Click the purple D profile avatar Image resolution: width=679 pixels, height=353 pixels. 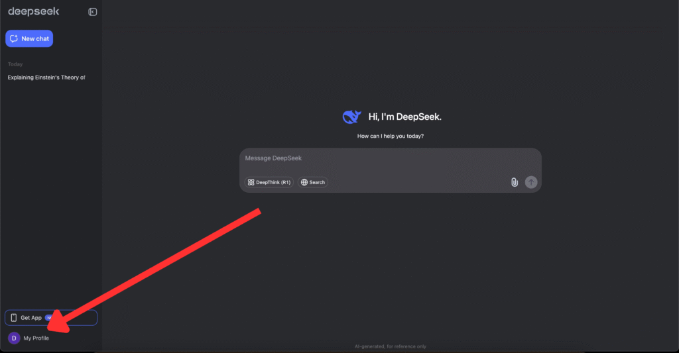click(x=14, y=338)
